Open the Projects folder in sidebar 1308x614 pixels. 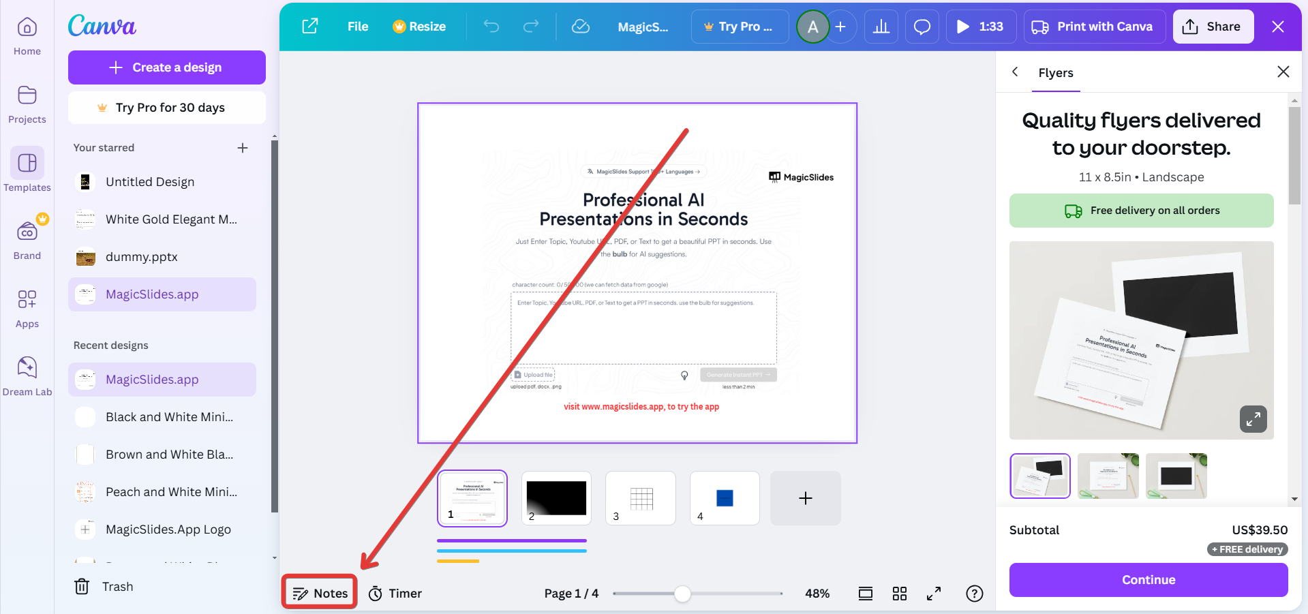(27, 105)
